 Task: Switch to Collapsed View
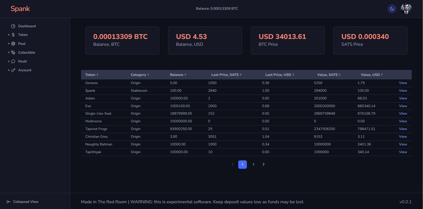coord(26,202)
